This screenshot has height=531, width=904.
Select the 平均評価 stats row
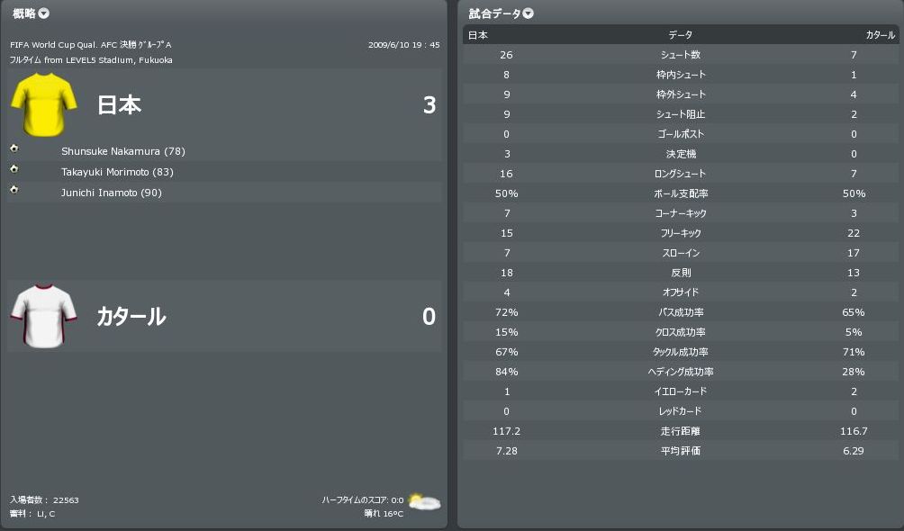tap(680, 451)
